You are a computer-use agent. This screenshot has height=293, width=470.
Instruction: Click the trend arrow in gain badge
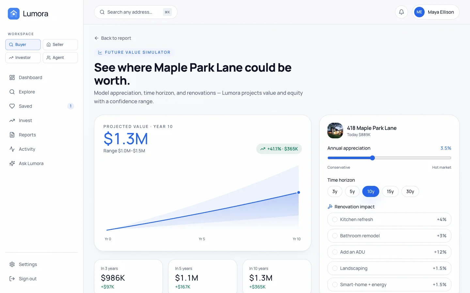point(263,149)
